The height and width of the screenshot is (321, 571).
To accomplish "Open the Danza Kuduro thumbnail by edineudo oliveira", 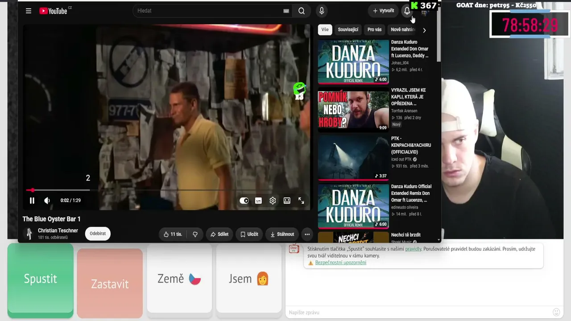I will coord(353,206).
